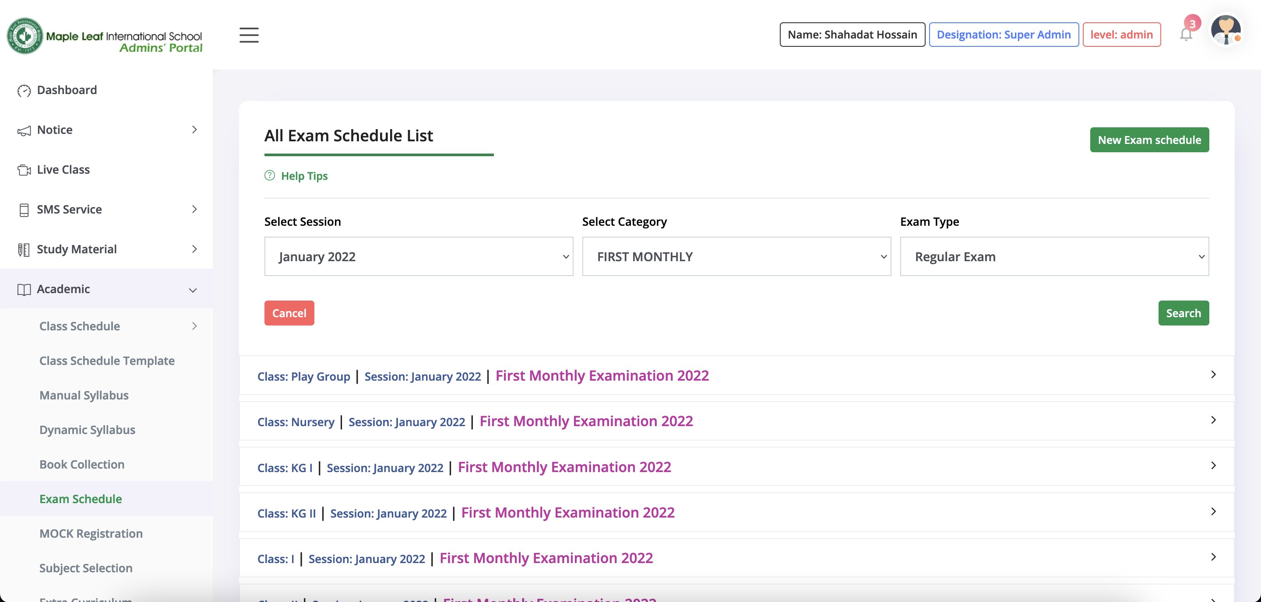The height and width of the screenshot is (602, 1261).
Task: Expand the Play Group exam row
Action: tap(1213, 374)
